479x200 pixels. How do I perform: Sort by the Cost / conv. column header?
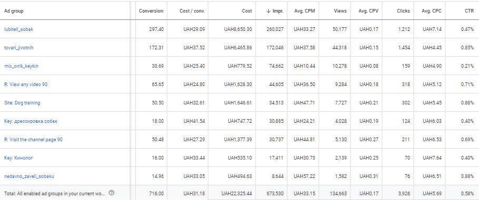[x=192, y=11]
